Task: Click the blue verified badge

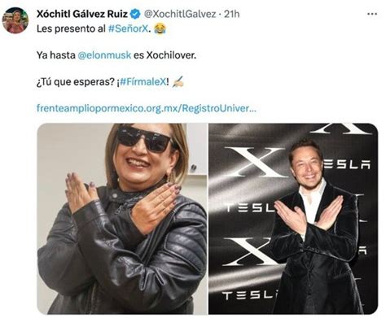Action: [x=135, y=14]
